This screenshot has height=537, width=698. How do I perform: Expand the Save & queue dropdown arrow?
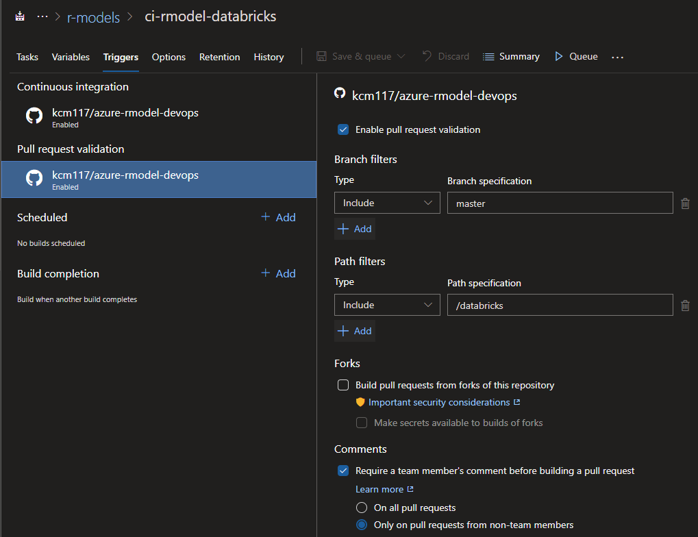point(401,56)
